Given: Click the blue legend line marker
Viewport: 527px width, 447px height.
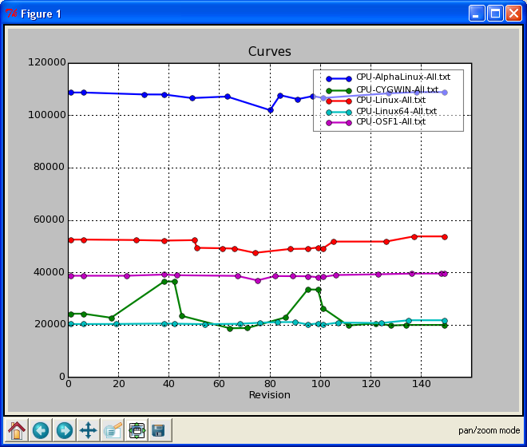Looking at the screenshot, I should 339,79.
